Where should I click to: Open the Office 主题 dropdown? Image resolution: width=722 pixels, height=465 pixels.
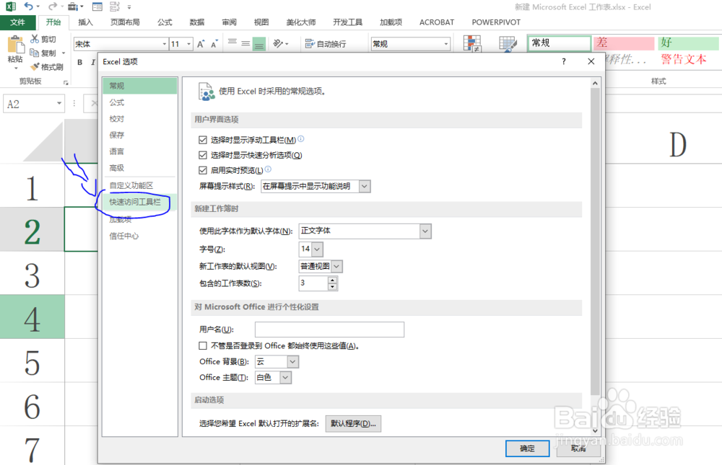pos(287,377)
